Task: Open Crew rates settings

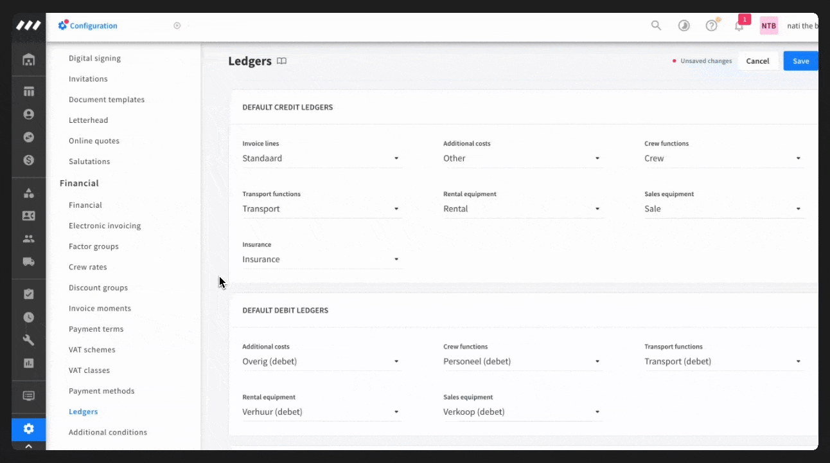Action: click(x=88, y=267)
